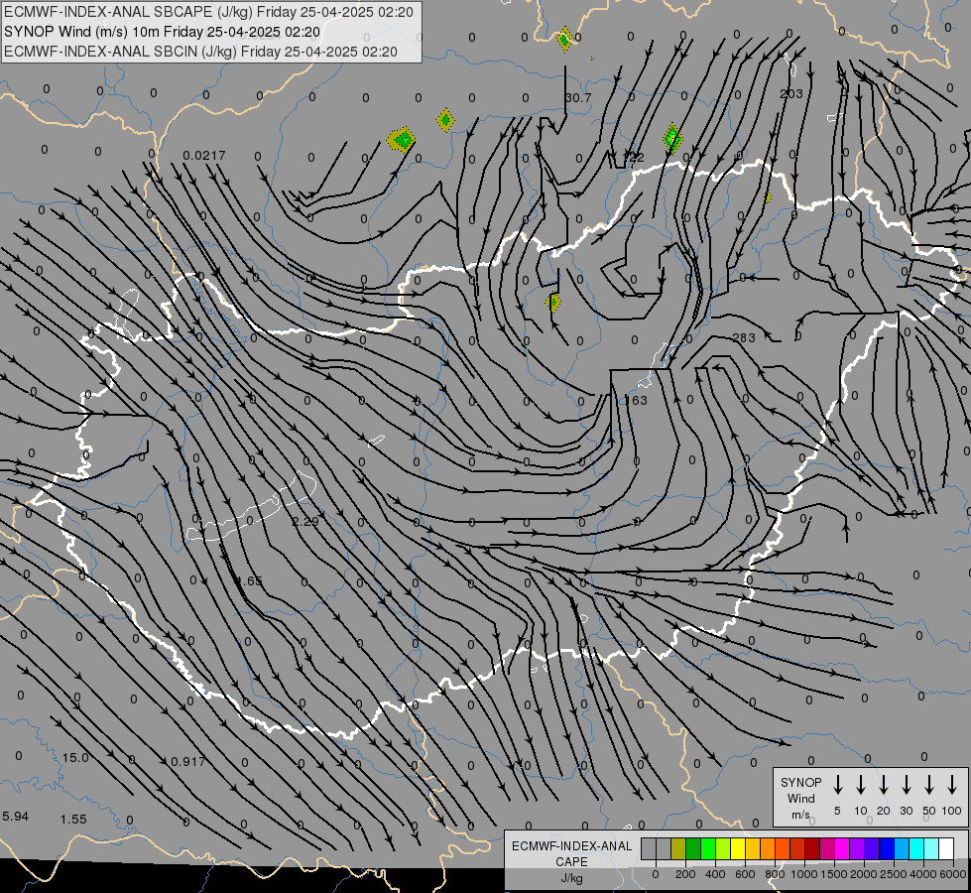
Task: Pick the orange swatch left of 800
Action: pos(768,849)
